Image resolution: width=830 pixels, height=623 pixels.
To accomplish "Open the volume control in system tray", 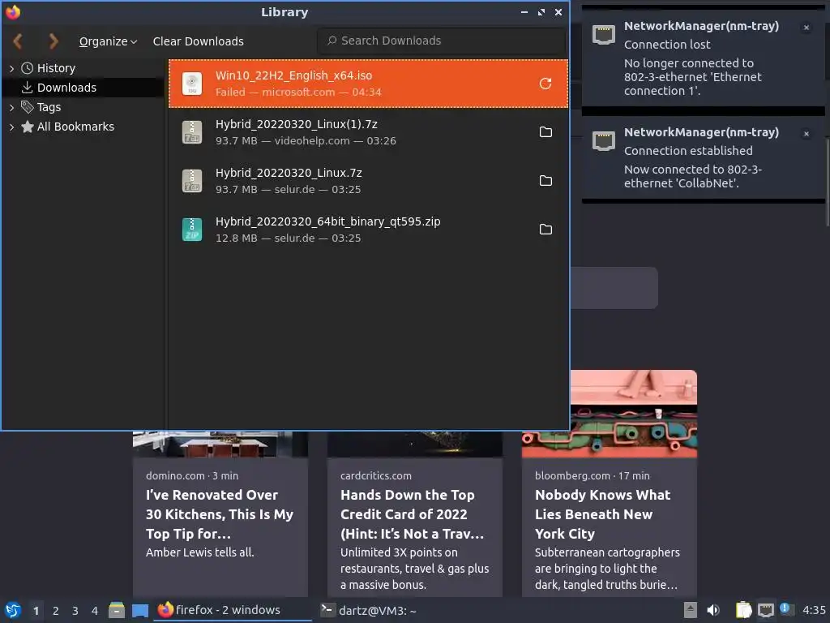I will pyautogui.click(x=713, y=610).
